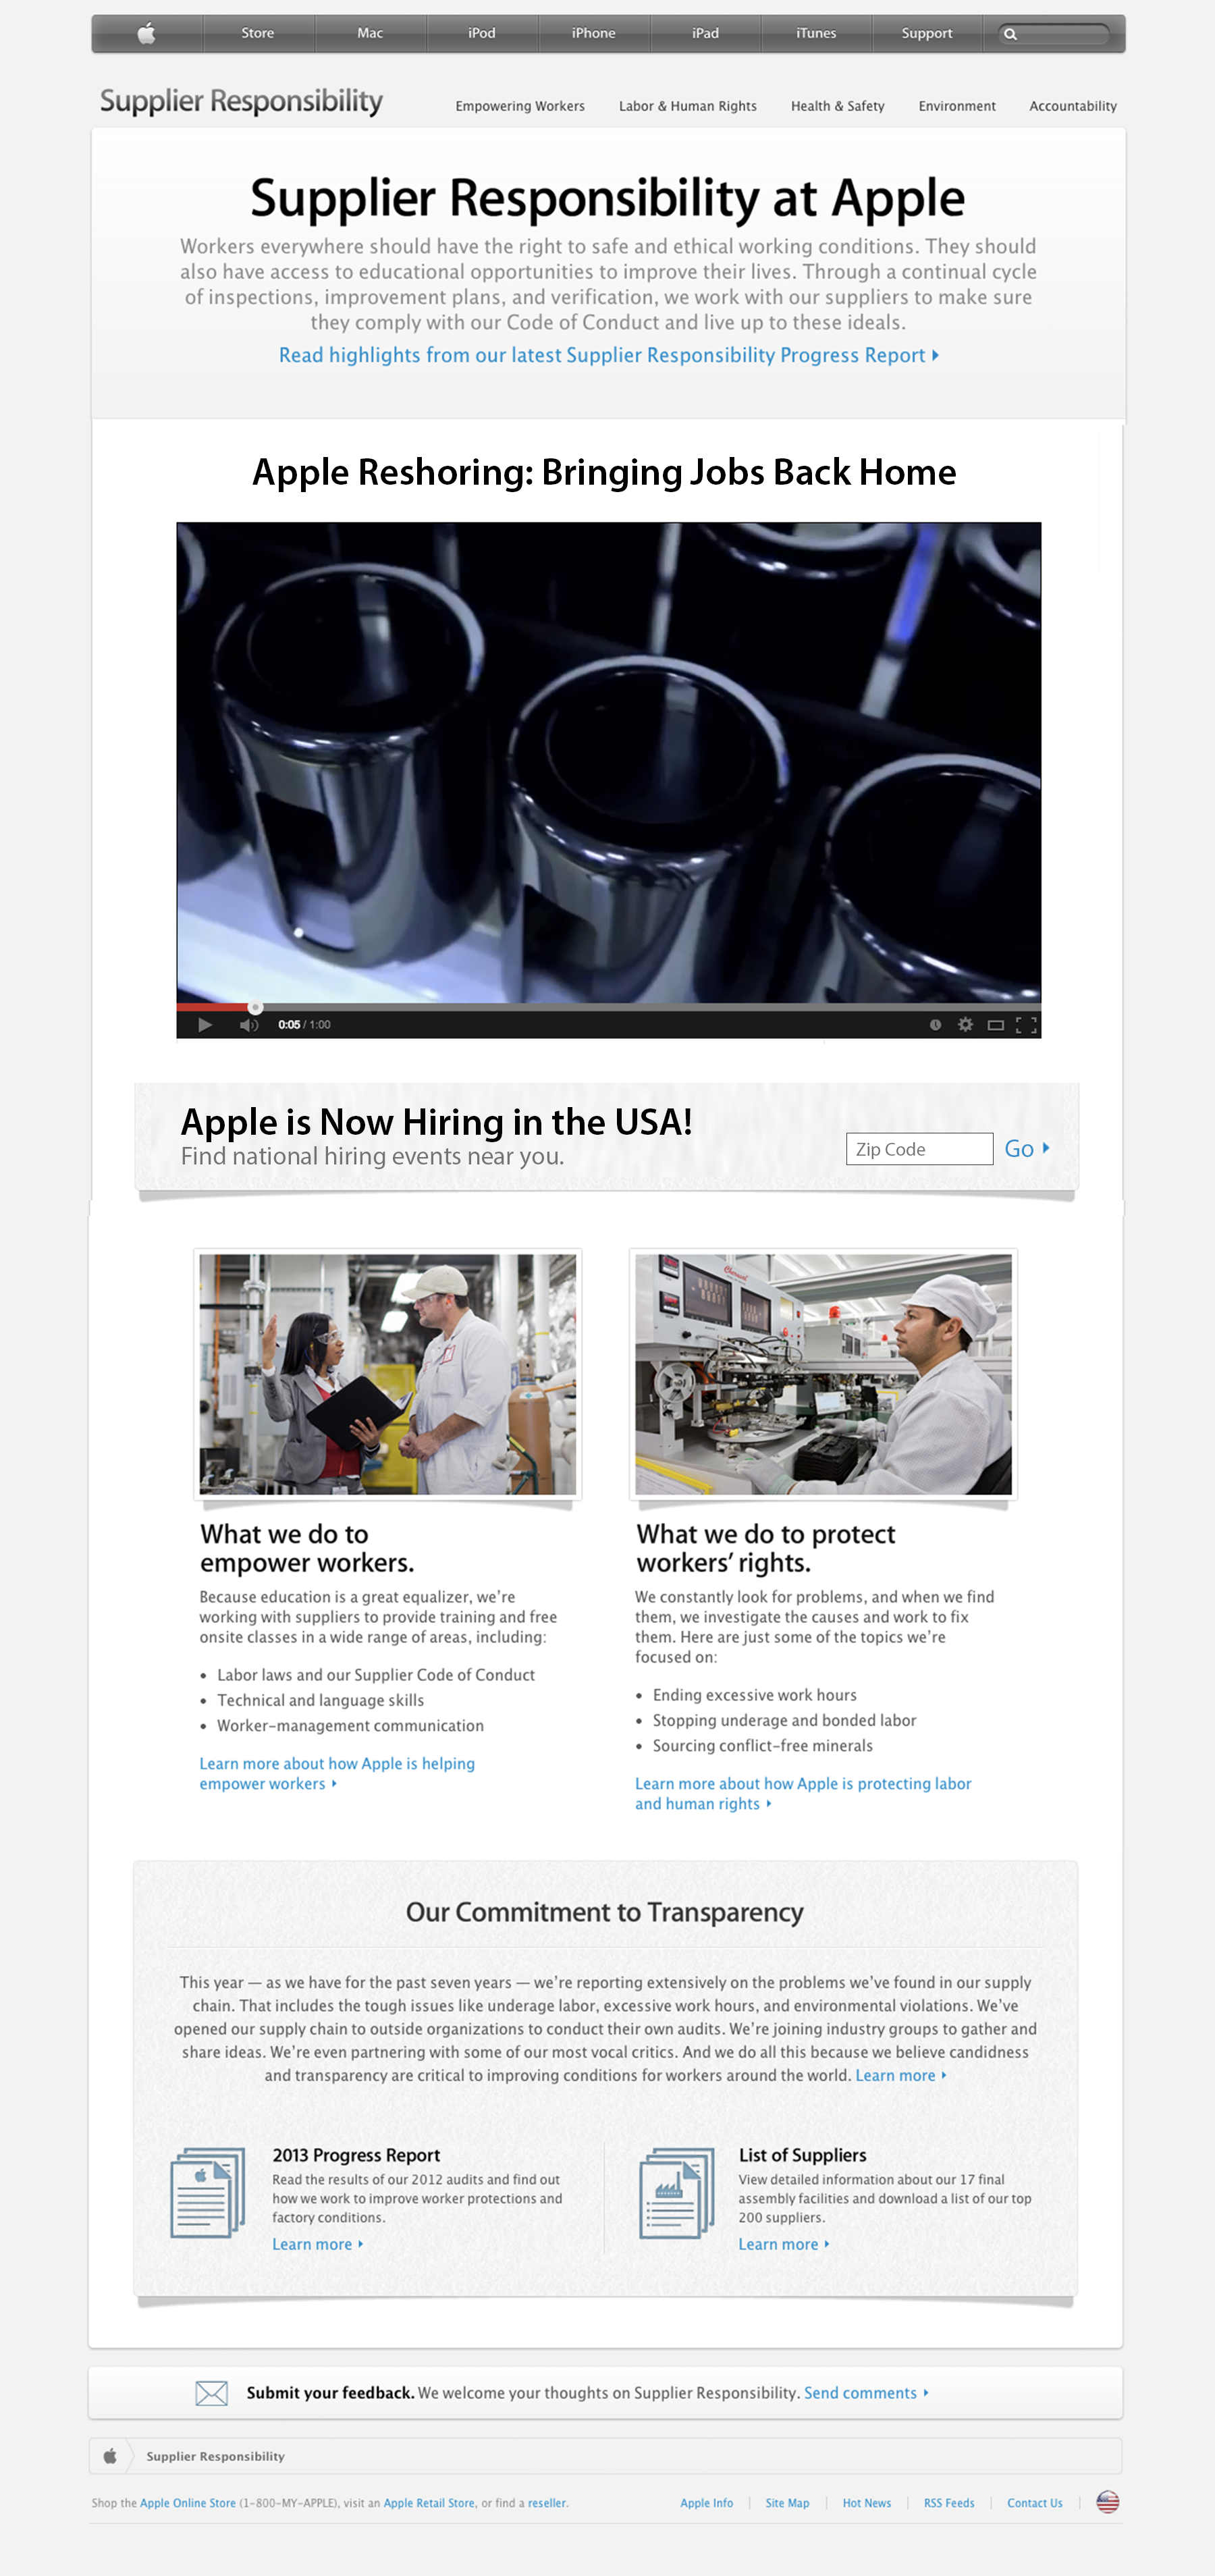Open the iTunes section
Viewport: 1215px width, 2576px height.
(816, 33)
